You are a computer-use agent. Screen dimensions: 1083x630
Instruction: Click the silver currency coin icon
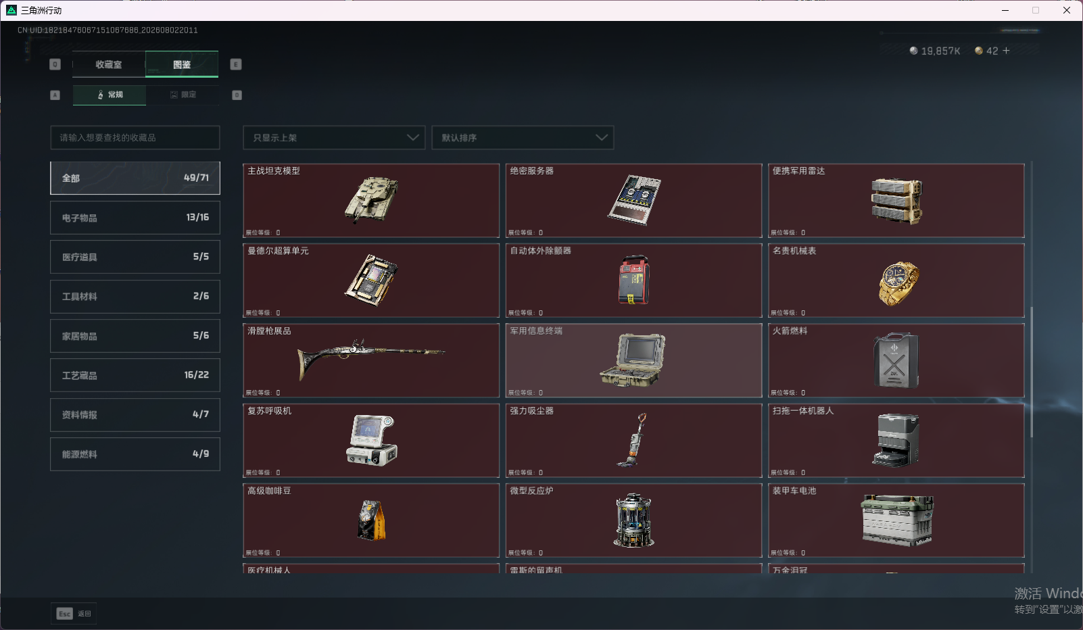(914, 51)
